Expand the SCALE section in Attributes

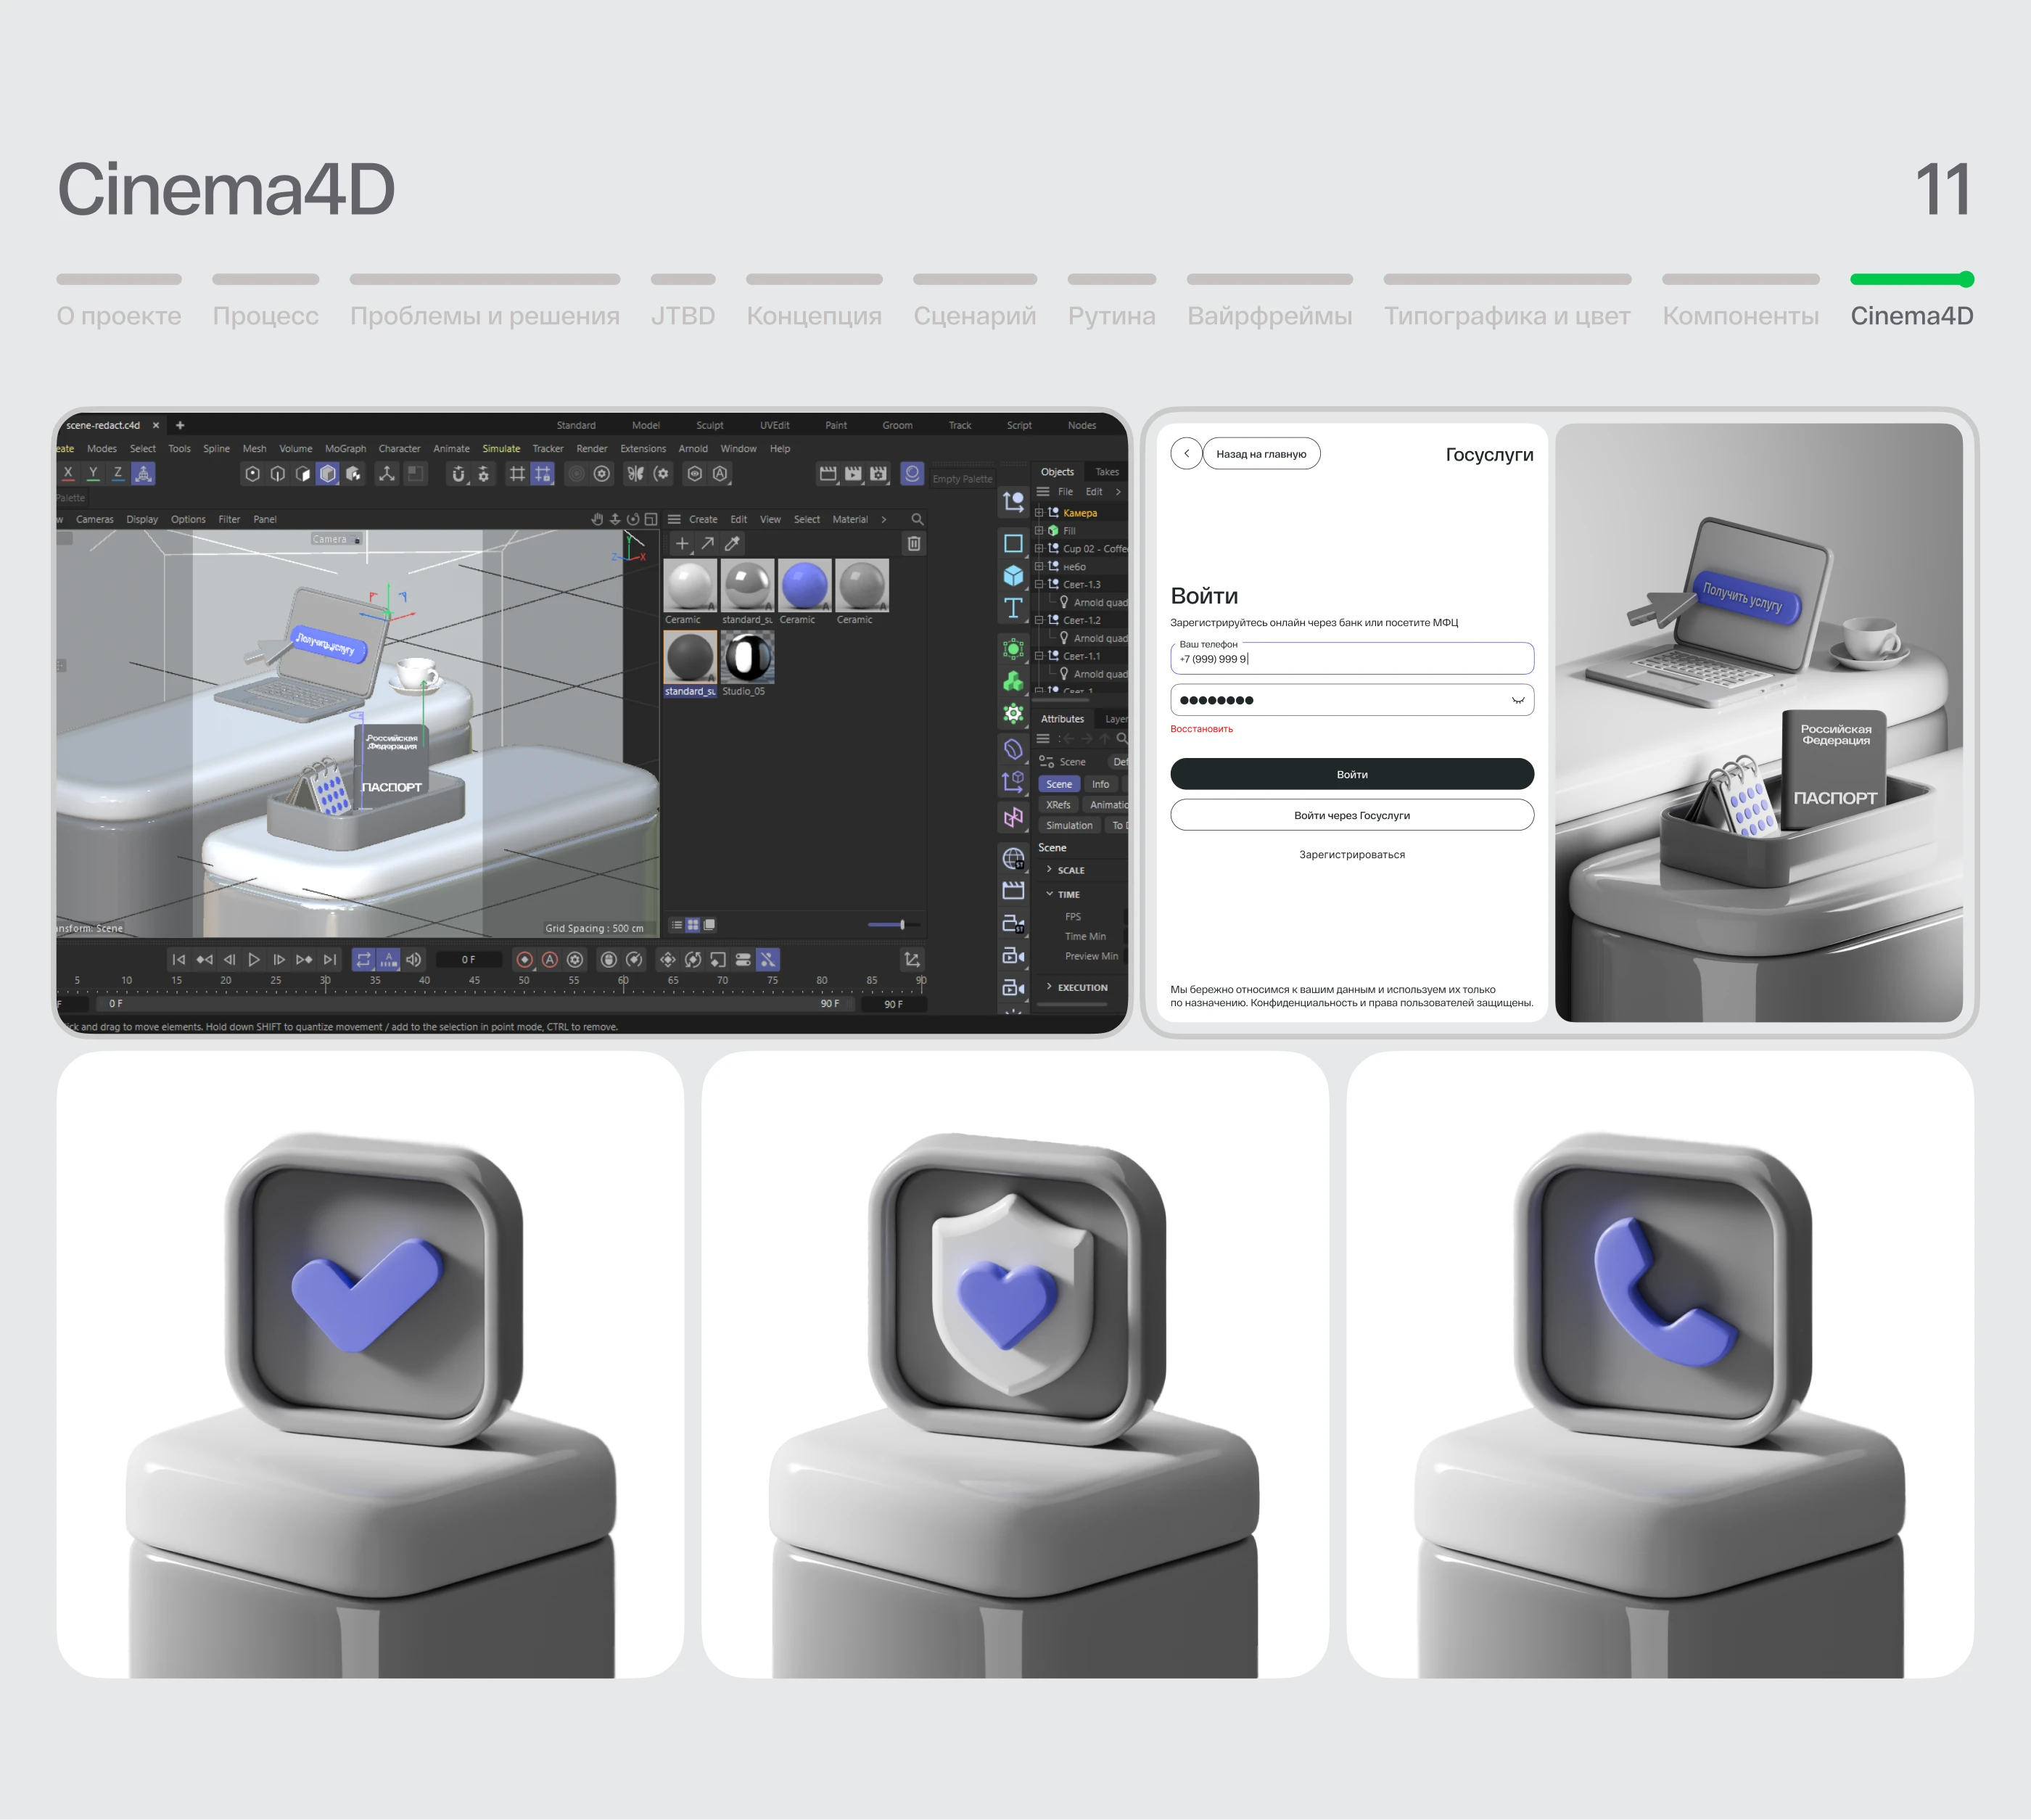pos(1049,870)
